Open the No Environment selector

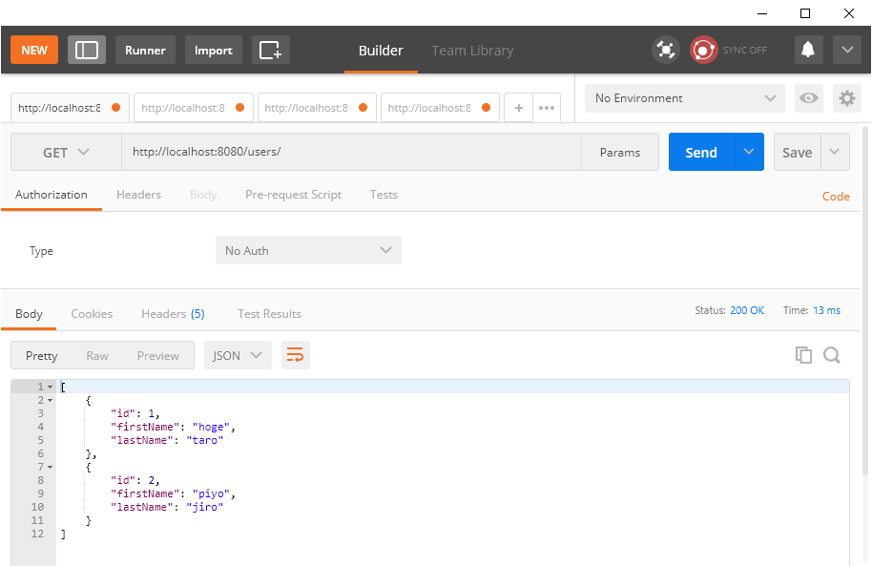(685, 98)
